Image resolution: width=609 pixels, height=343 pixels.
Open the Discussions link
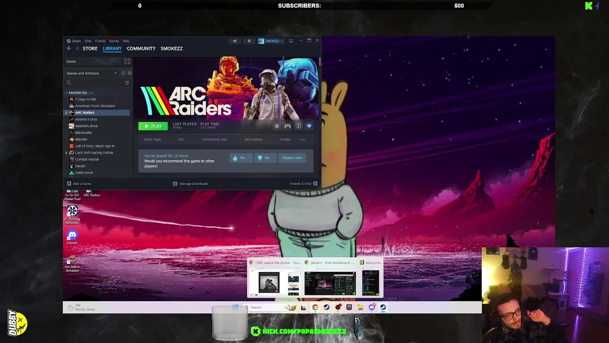click(x=254, y=139)
